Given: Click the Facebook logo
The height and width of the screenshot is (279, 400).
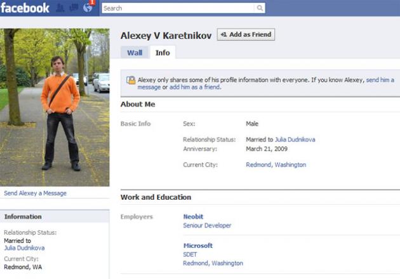Looking at the screenshot, I should 25,8.
